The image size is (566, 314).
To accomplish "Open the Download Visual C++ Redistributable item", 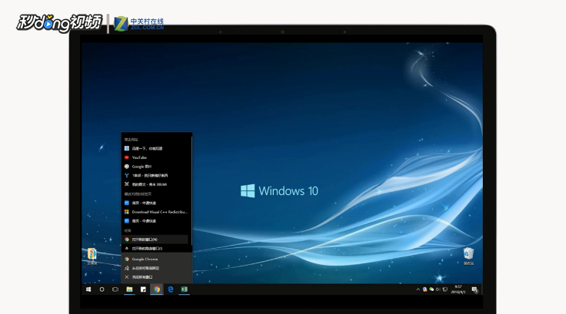I will 155,212.
